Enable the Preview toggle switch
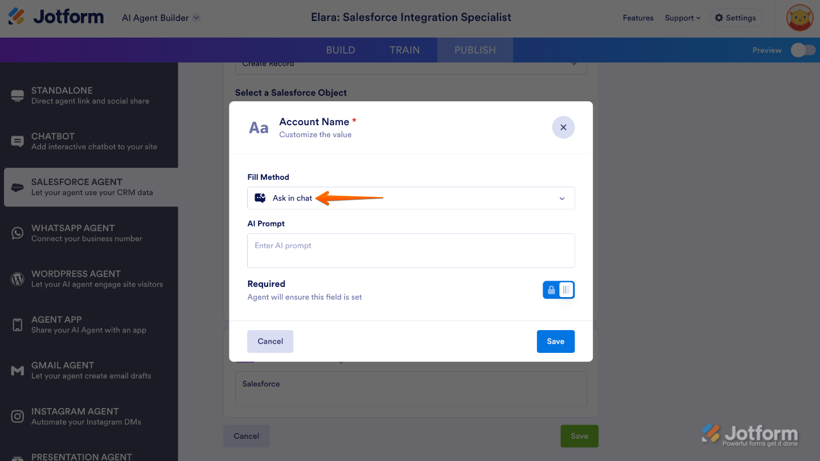The height and width of the screenshot is (461, 820). tap(803, 50)
